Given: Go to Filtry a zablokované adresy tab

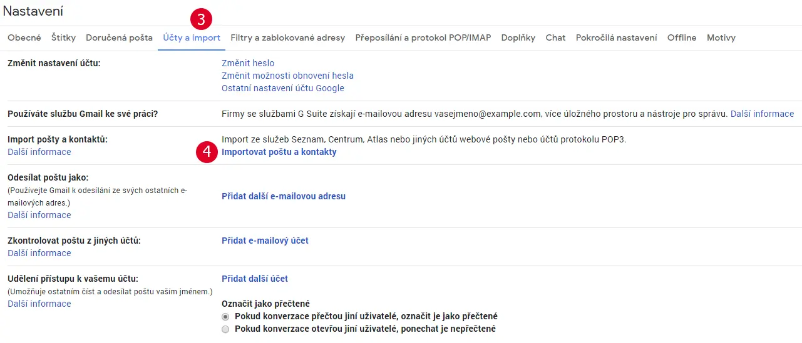Looking at the screenshot, I should pyautogui.click(x=287, y=37).
